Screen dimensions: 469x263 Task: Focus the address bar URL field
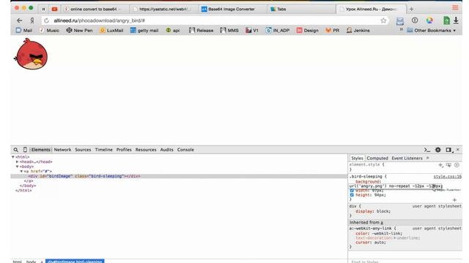click(215, 20)
